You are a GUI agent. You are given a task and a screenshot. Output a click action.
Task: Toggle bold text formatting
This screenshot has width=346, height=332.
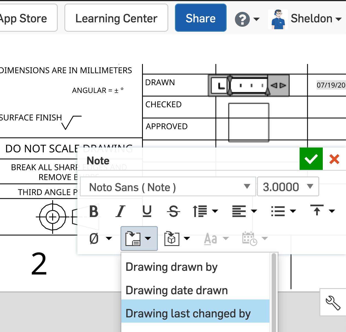[94, 211]
